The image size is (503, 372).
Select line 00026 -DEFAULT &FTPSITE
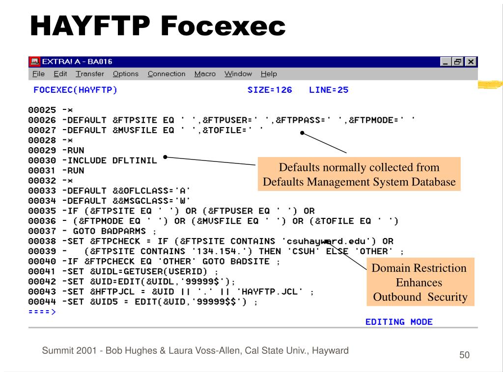pyautogui.click(x=222, y=120)
